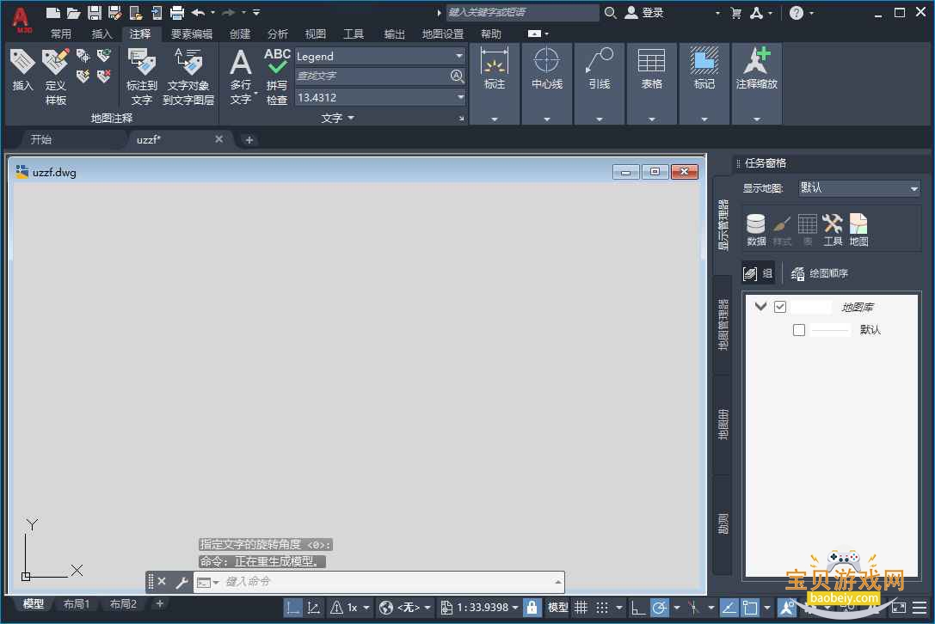Click the annotation tag with crosshair icon
The image size is (935, 624).
[83, 56]
